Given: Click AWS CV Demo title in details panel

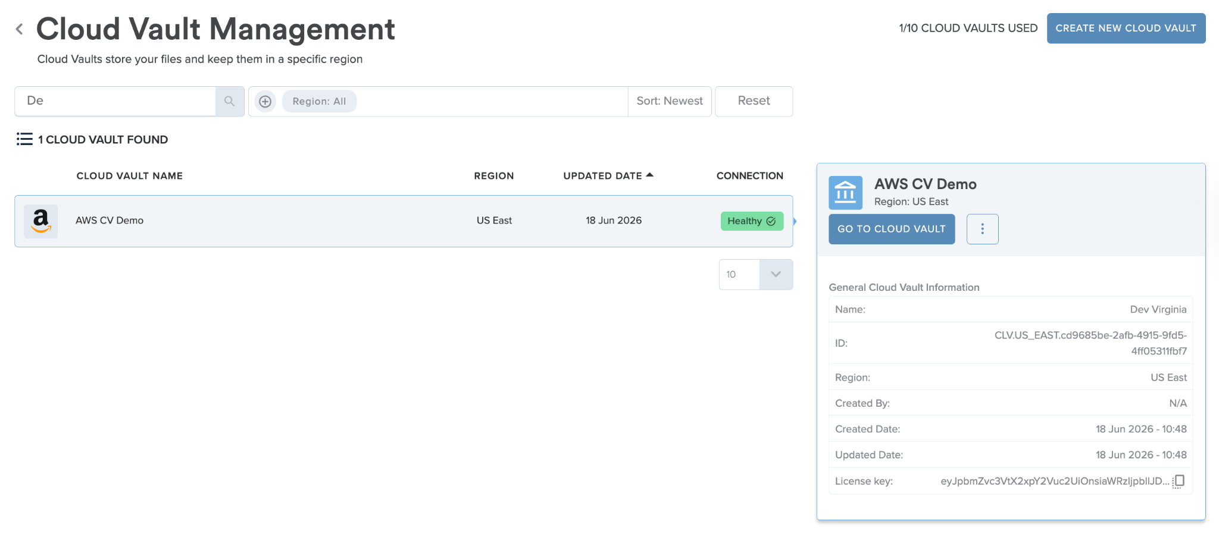Looking at the screenshot, I should click(925, 184).
